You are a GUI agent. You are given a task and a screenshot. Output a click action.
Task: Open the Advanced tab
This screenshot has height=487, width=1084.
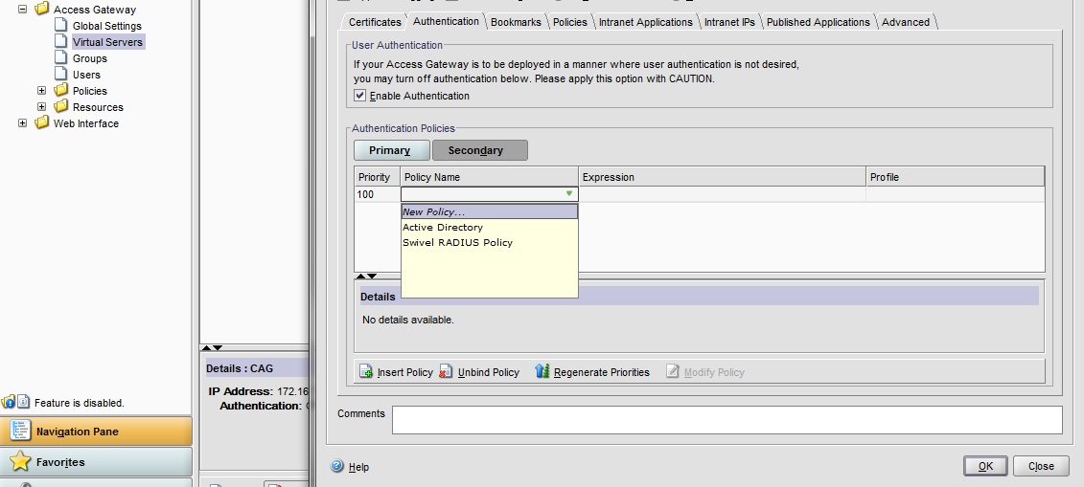coord(906,22)
